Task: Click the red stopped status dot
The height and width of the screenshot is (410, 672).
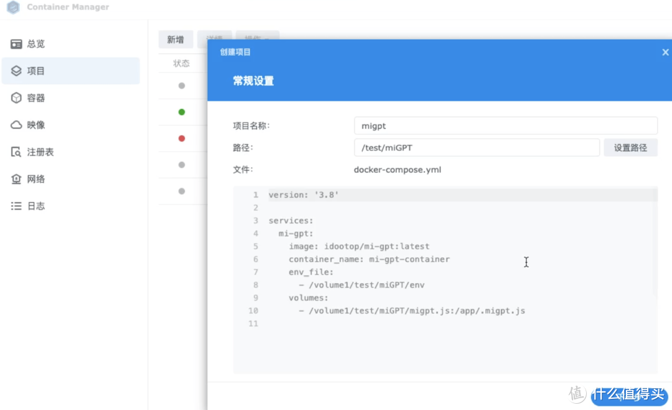Action: 182,138
